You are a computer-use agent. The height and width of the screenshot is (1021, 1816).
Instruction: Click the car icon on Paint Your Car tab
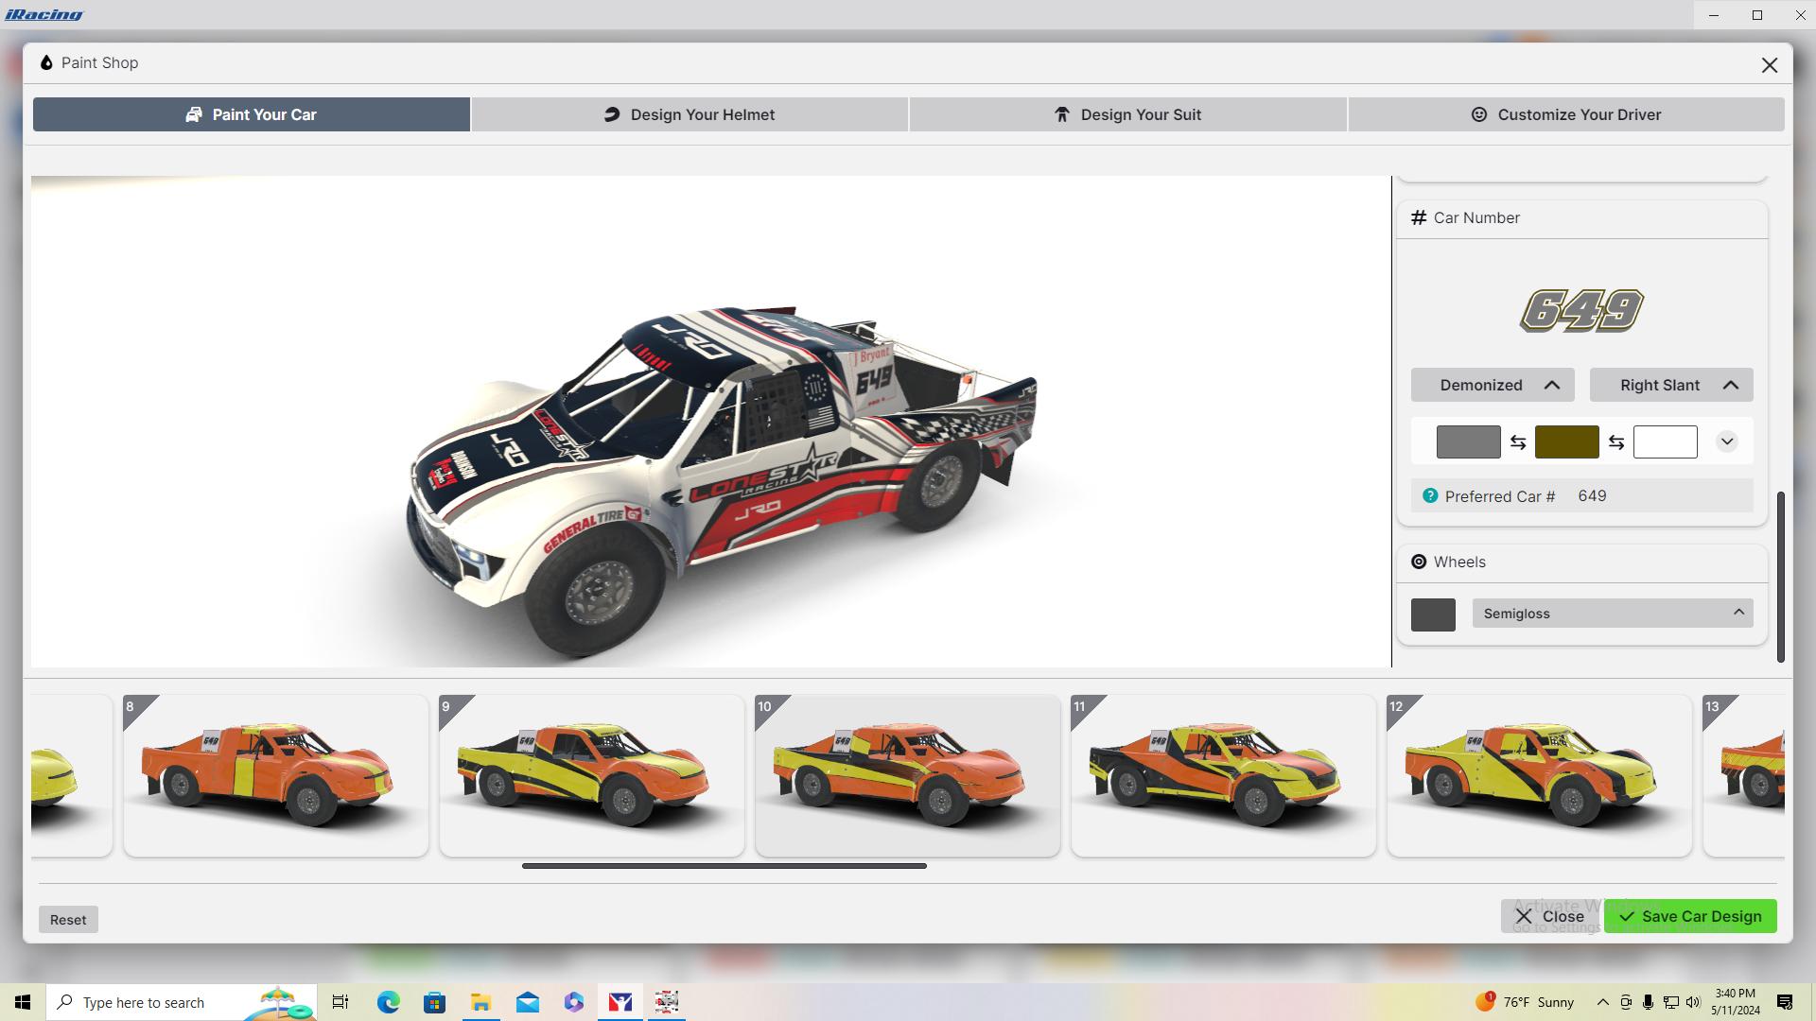click(194, 114)
